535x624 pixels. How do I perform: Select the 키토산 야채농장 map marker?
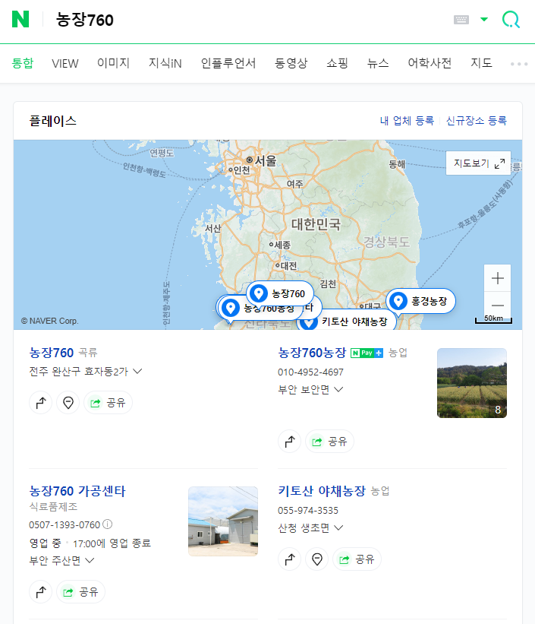(x=347, y=322)
